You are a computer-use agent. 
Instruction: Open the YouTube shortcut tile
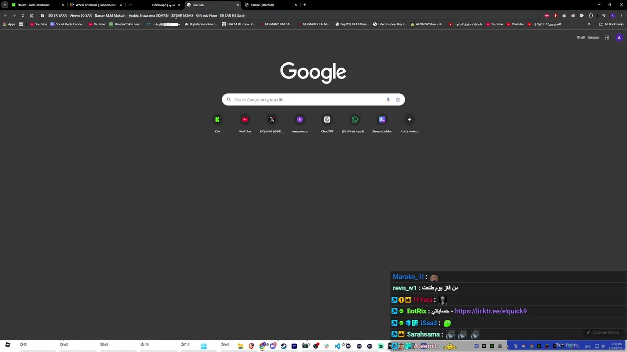coord(245,124)
